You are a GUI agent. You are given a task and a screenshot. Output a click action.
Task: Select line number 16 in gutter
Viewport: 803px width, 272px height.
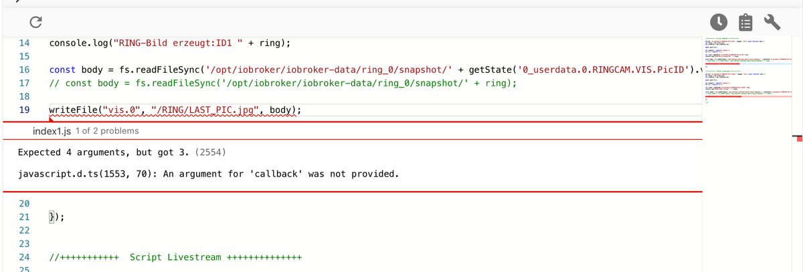tap(23, 70)
